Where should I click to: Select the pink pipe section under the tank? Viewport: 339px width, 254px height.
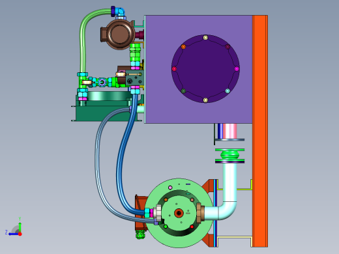coord(229,131)
